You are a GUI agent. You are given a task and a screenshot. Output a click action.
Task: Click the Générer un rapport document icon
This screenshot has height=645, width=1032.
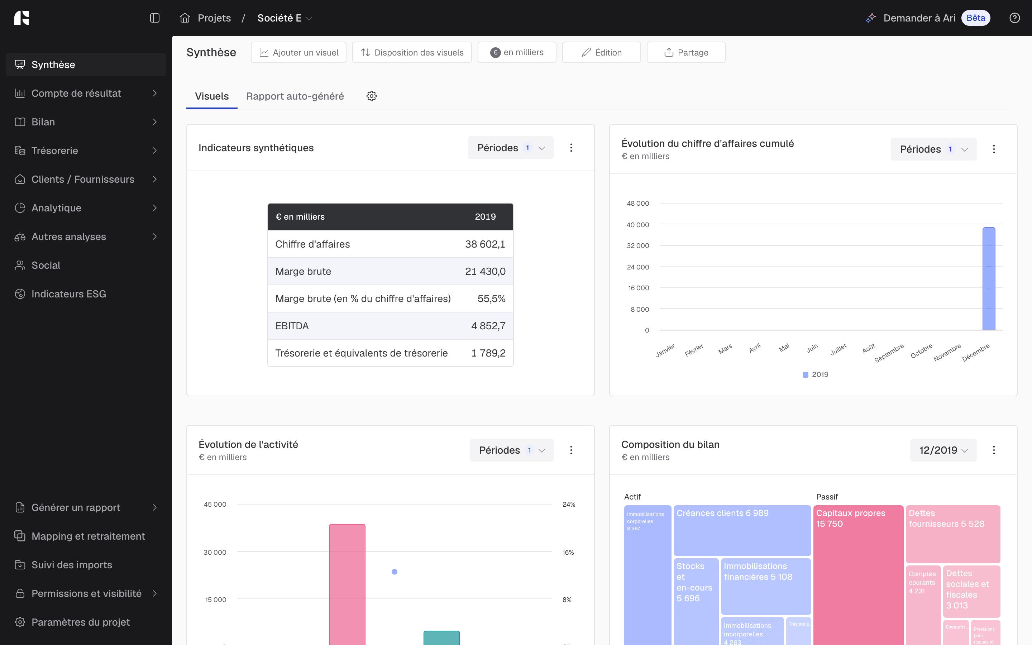(20, 507)
